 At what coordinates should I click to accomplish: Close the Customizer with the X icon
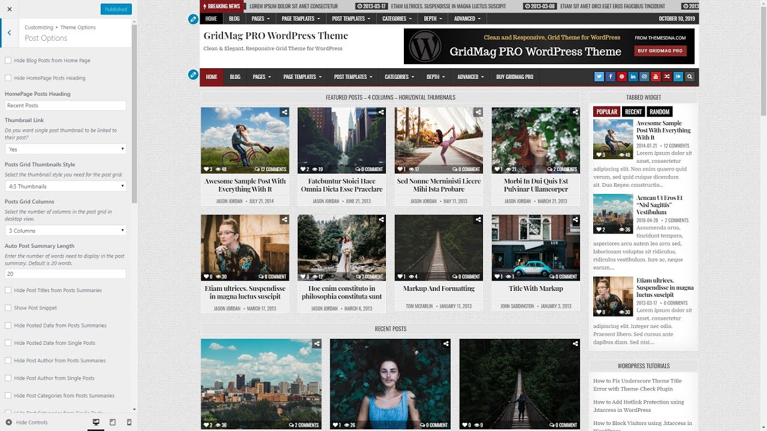(9, 9)
